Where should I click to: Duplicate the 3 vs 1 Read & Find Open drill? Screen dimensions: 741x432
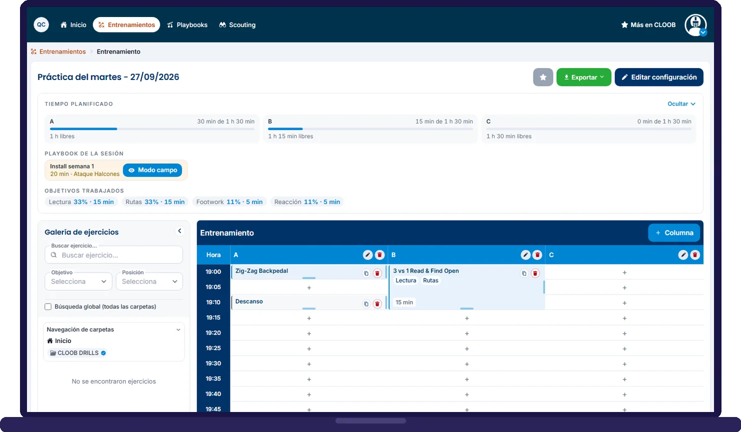coord(524,273)
